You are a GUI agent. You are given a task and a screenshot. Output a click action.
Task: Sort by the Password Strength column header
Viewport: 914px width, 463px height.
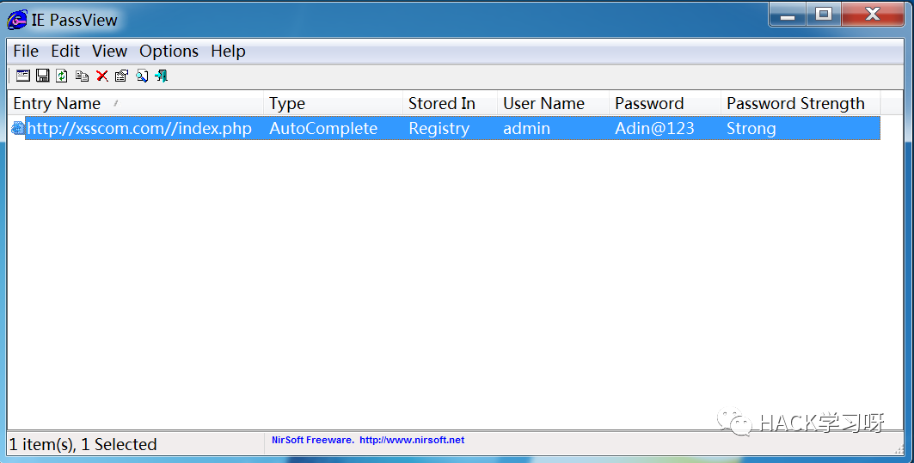pyautogui.click(x=801, y=103)
